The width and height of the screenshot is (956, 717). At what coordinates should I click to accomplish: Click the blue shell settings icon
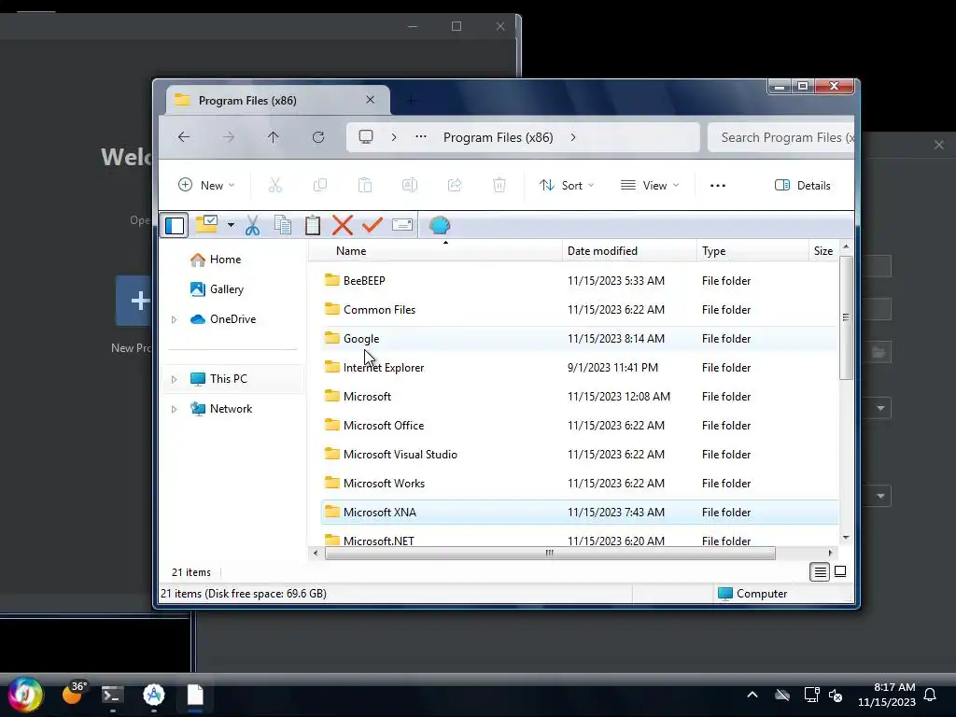click(x=439, y=225)
